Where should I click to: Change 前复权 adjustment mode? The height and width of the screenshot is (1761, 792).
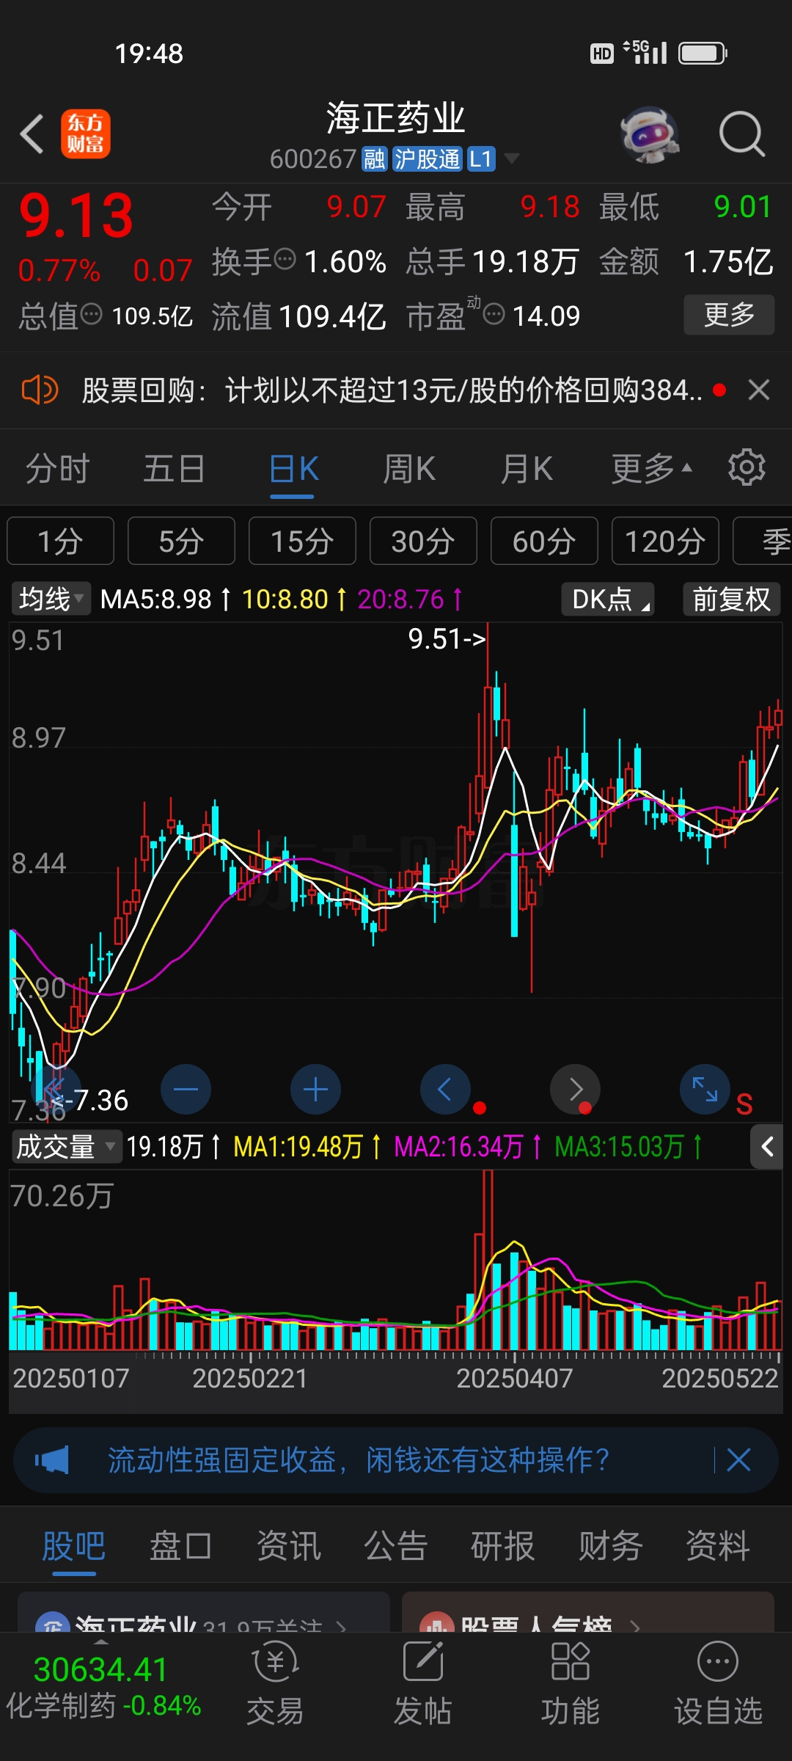point(731,599)
